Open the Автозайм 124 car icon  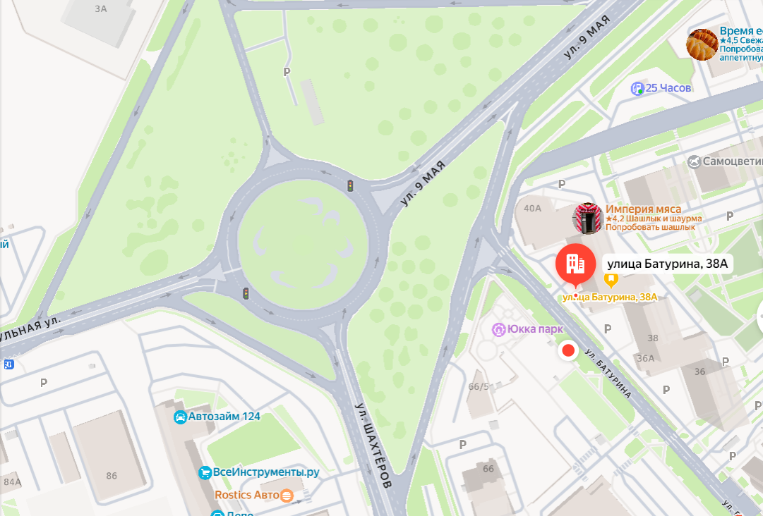pyautogui.click(x=180, y=417)
